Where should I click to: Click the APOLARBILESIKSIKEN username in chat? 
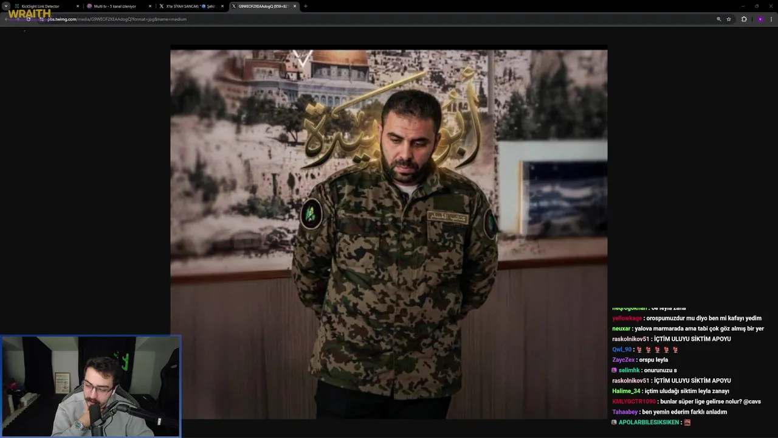pyautogui.click(x=649, y=422)
